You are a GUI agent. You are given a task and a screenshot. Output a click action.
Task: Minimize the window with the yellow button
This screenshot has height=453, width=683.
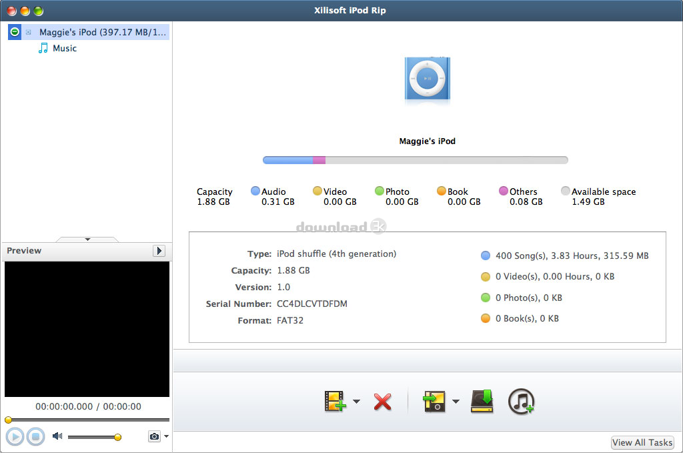pyautogui.click(x=25, y=11)
